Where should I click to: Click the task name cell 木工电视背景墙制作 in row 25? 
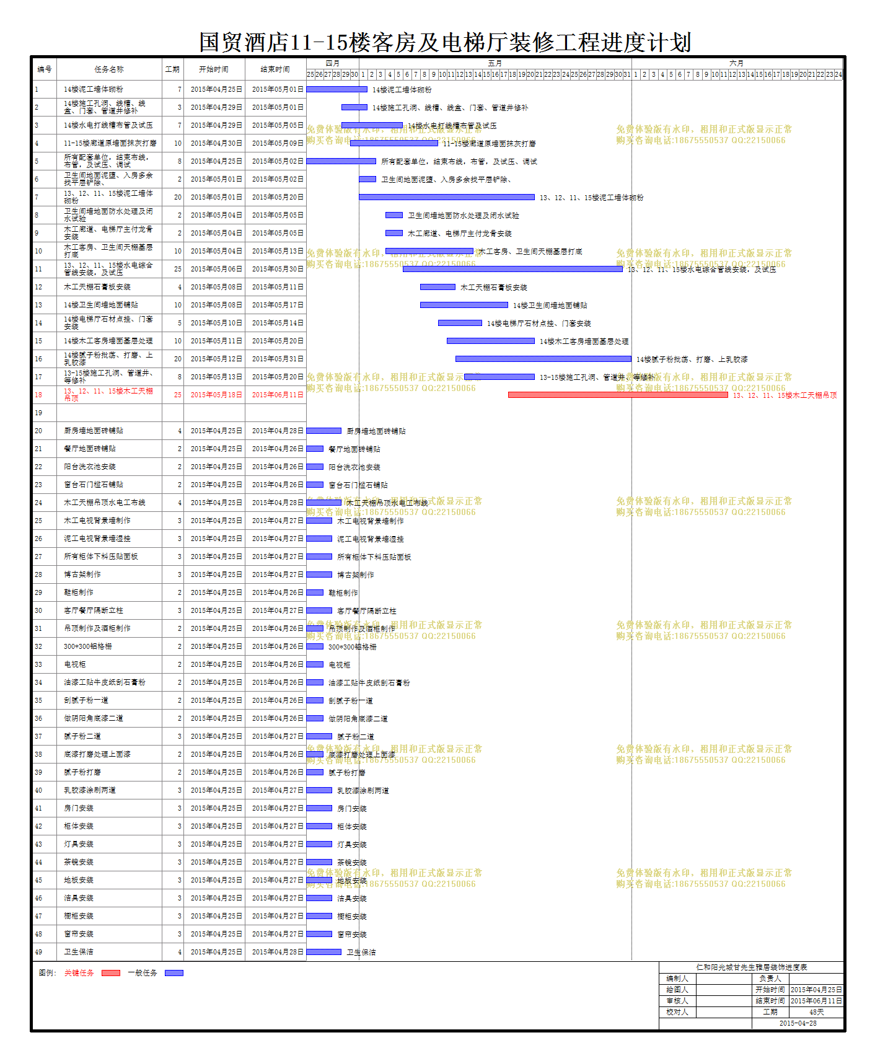pyautogui.click(x=109, y=521)
